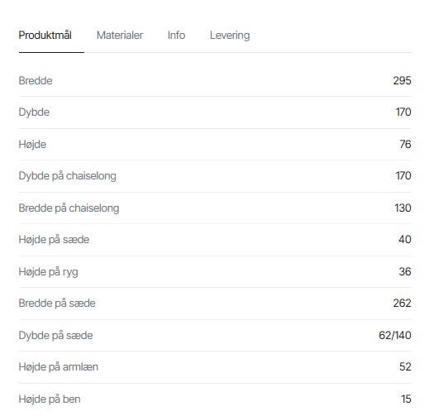Select the Bredde på chaiselong label
This screenshot has width=429, height=416.
69,208
